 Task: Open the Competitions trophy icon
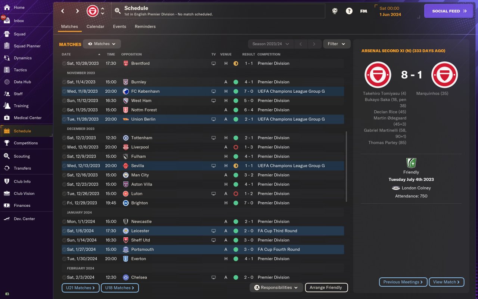tap(7, 143)
